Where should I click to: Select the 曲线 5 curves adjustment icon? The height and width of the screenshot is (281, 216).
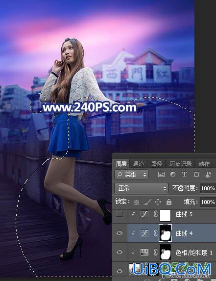tap(144, 214)
